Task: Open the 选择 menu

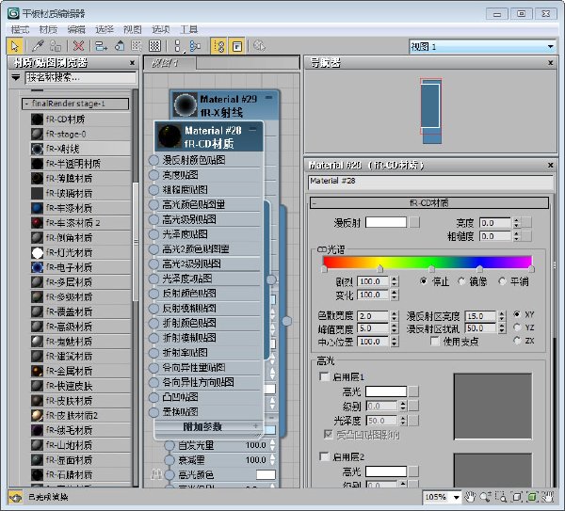Action: click(105, 29)
